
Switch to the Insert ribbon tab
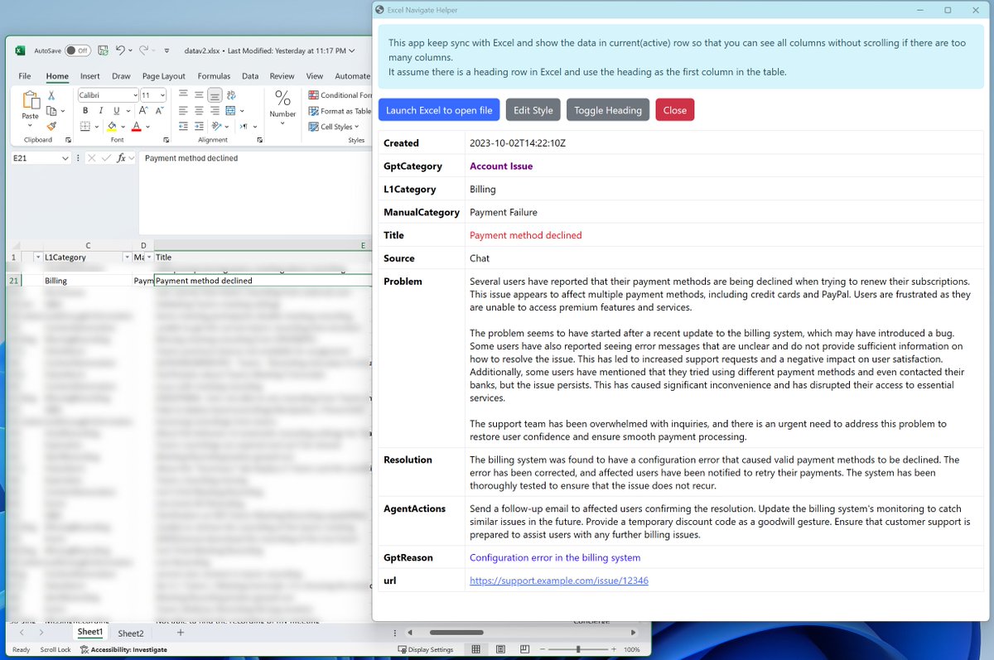click(x=89, y=76)
